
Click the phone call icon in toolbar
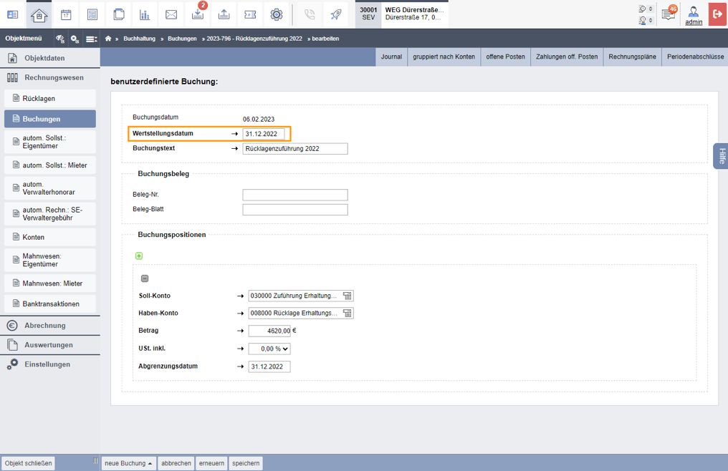tap(310, 15)
